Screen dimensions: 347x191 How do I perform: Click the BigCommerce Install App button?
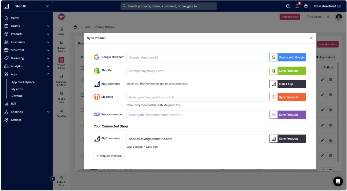288,84
